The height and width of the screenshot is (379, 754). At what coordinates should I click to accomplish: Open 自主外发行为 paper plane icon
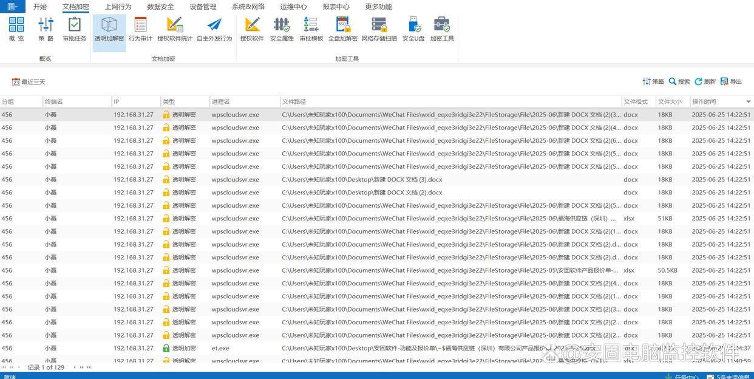click(214, 29)
